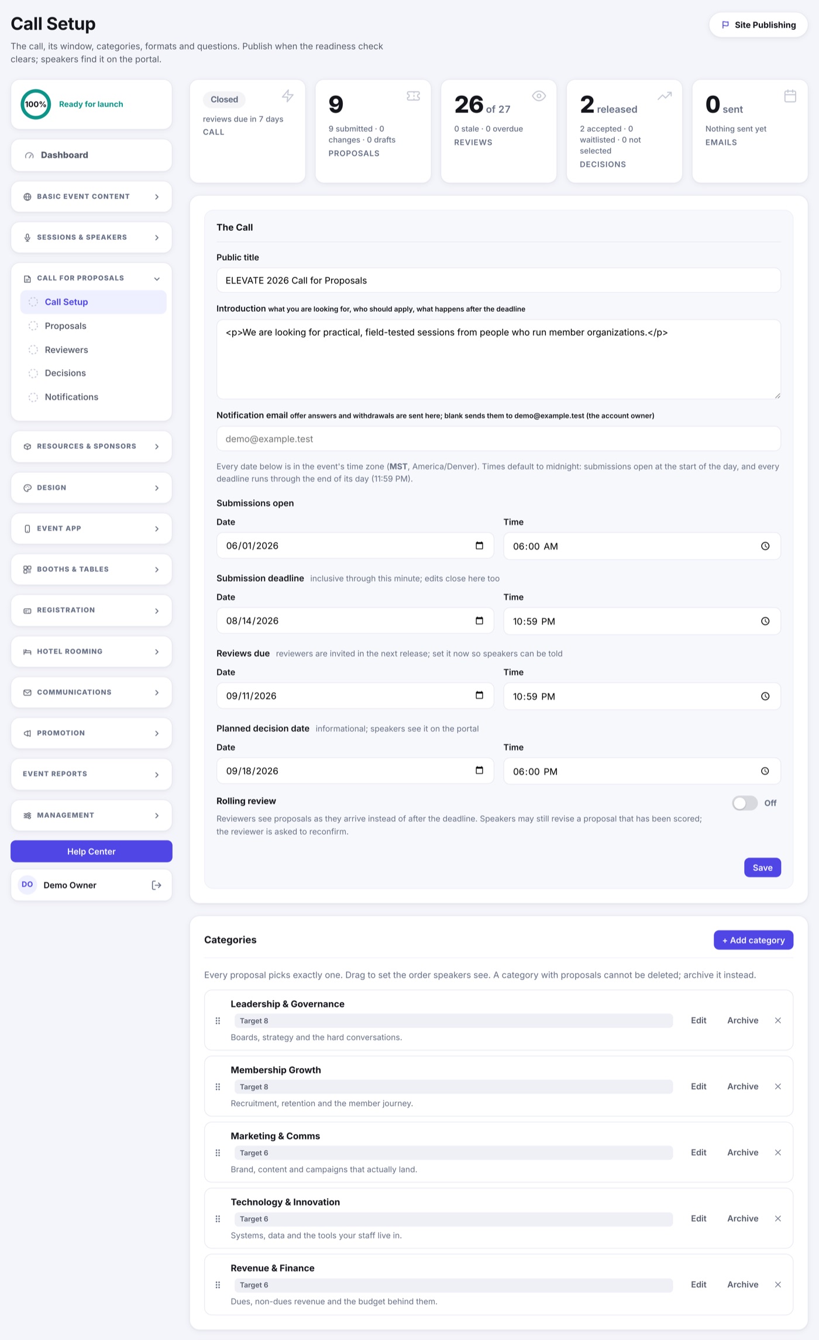The width and height of the screenshot is (819, 1340).
Task: Click the Notification email field
Action: (x=498, y=438)
